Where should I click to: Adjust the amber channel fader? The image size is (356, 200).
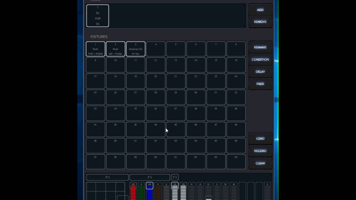[x=158, y=191]
